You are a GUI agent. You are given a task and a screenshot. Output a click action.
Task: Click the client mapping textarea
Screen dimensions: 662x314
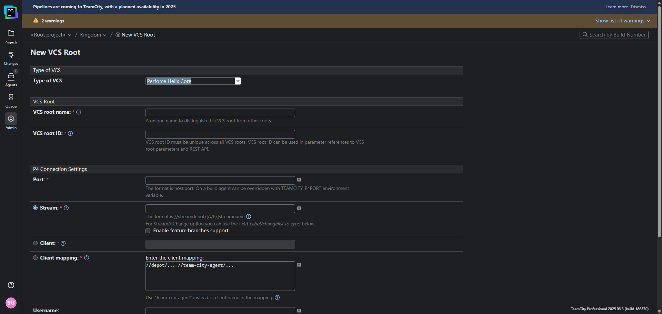point(220,276)
